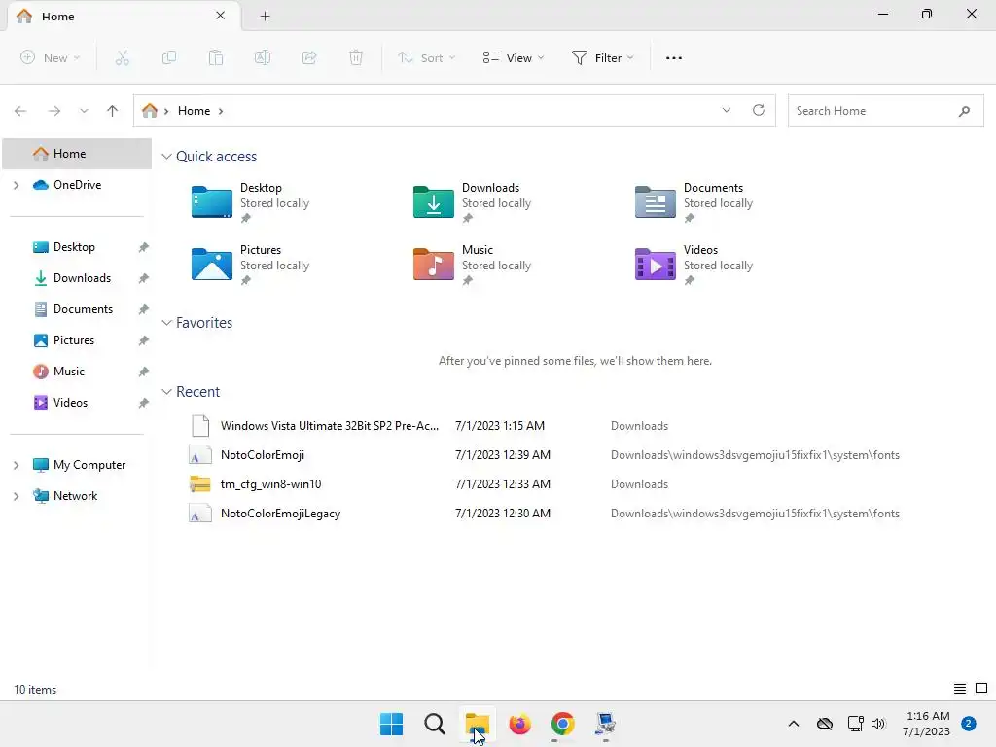Click Home breadcrumb in address bar

tap(194, 111)
